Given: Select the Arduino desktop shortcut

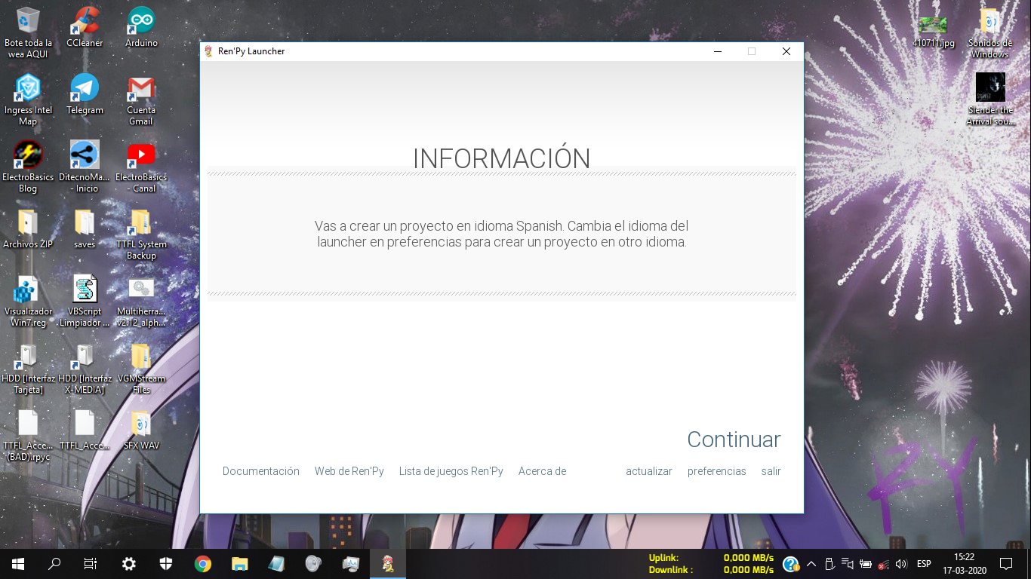Looking at the screenshot, I should pos(141,22).
